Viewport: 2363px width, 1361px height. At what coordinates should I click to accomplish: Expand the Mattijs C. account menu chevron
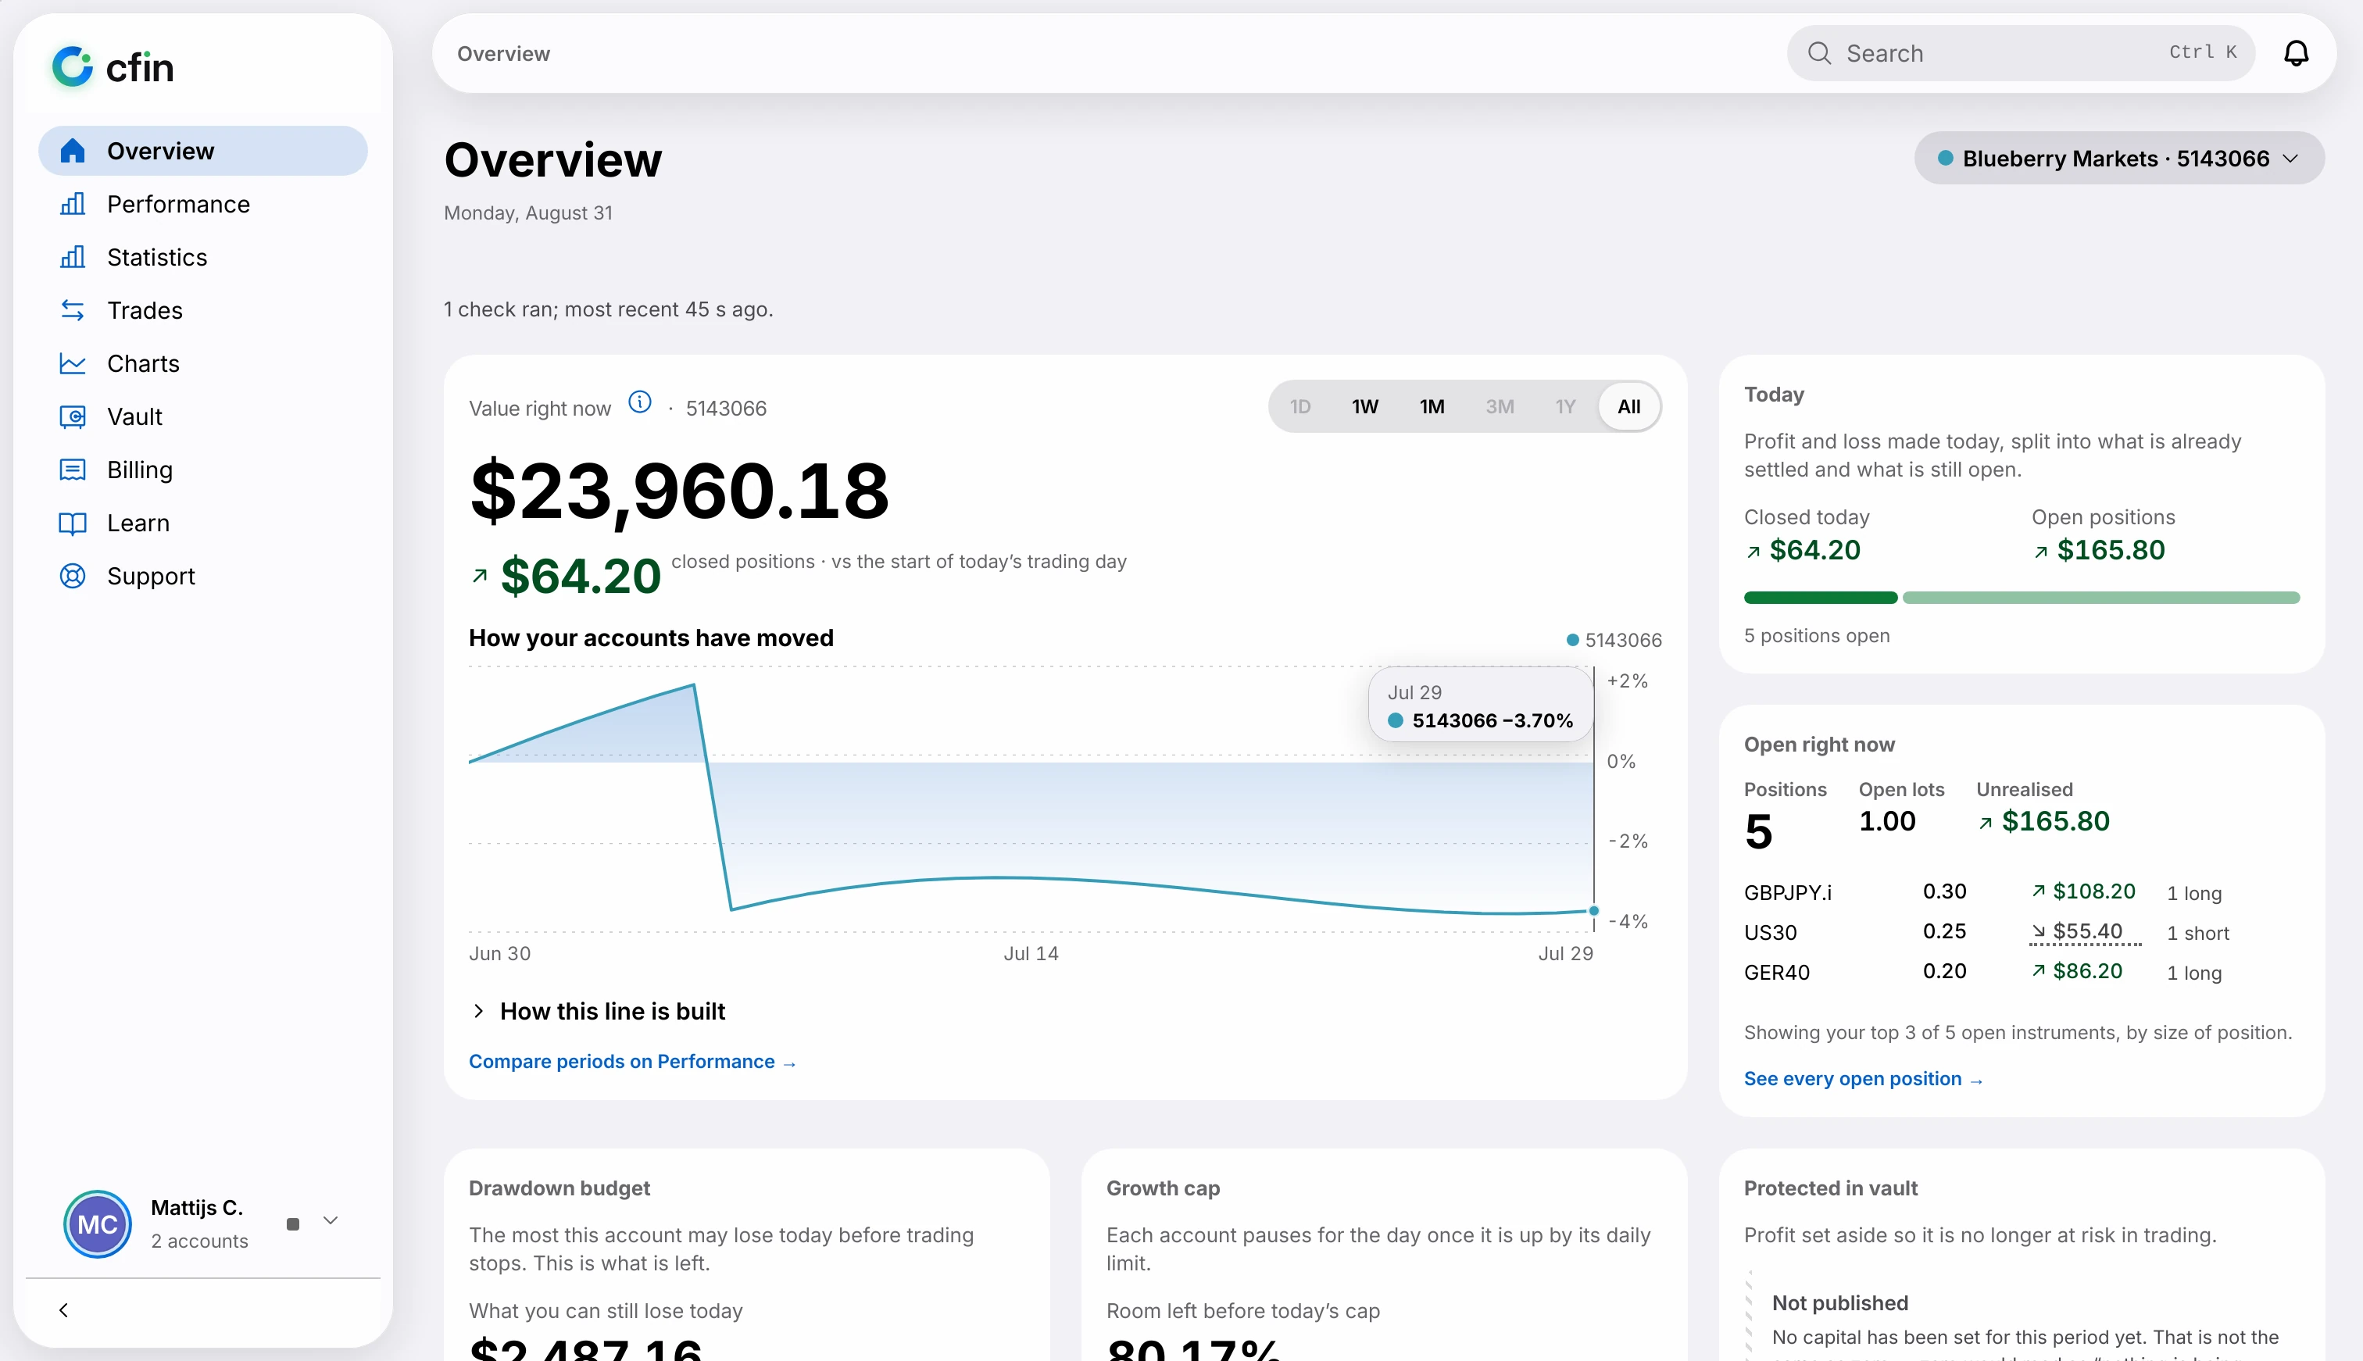(330, 1221)
